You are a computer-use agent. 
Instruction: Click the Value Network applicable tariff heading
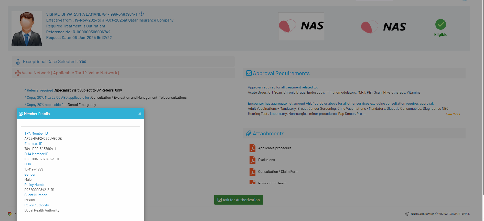point(70,73)
